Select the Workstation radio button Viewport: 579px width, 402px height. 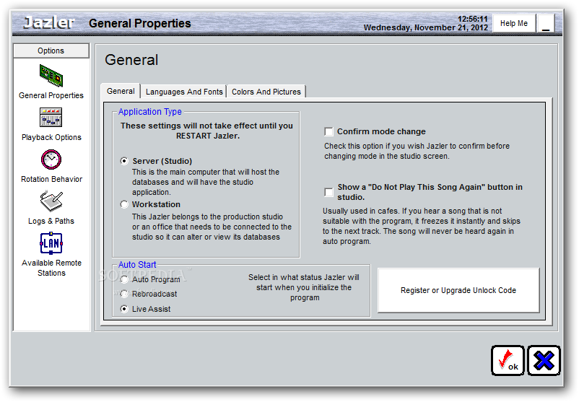(124, 204)
